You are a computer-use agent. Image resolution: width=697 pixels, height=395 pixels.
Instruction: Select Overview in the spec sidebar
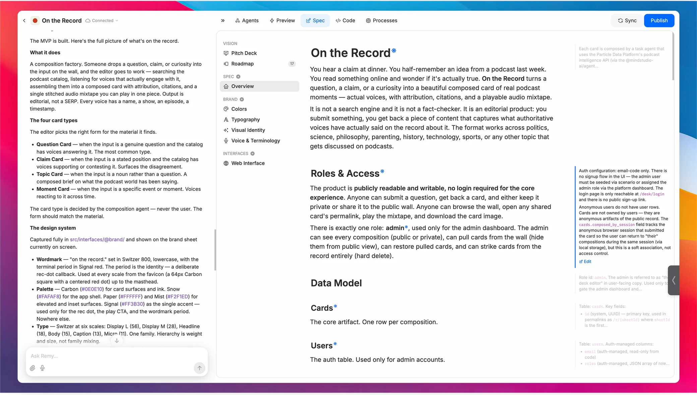(259, 86)
